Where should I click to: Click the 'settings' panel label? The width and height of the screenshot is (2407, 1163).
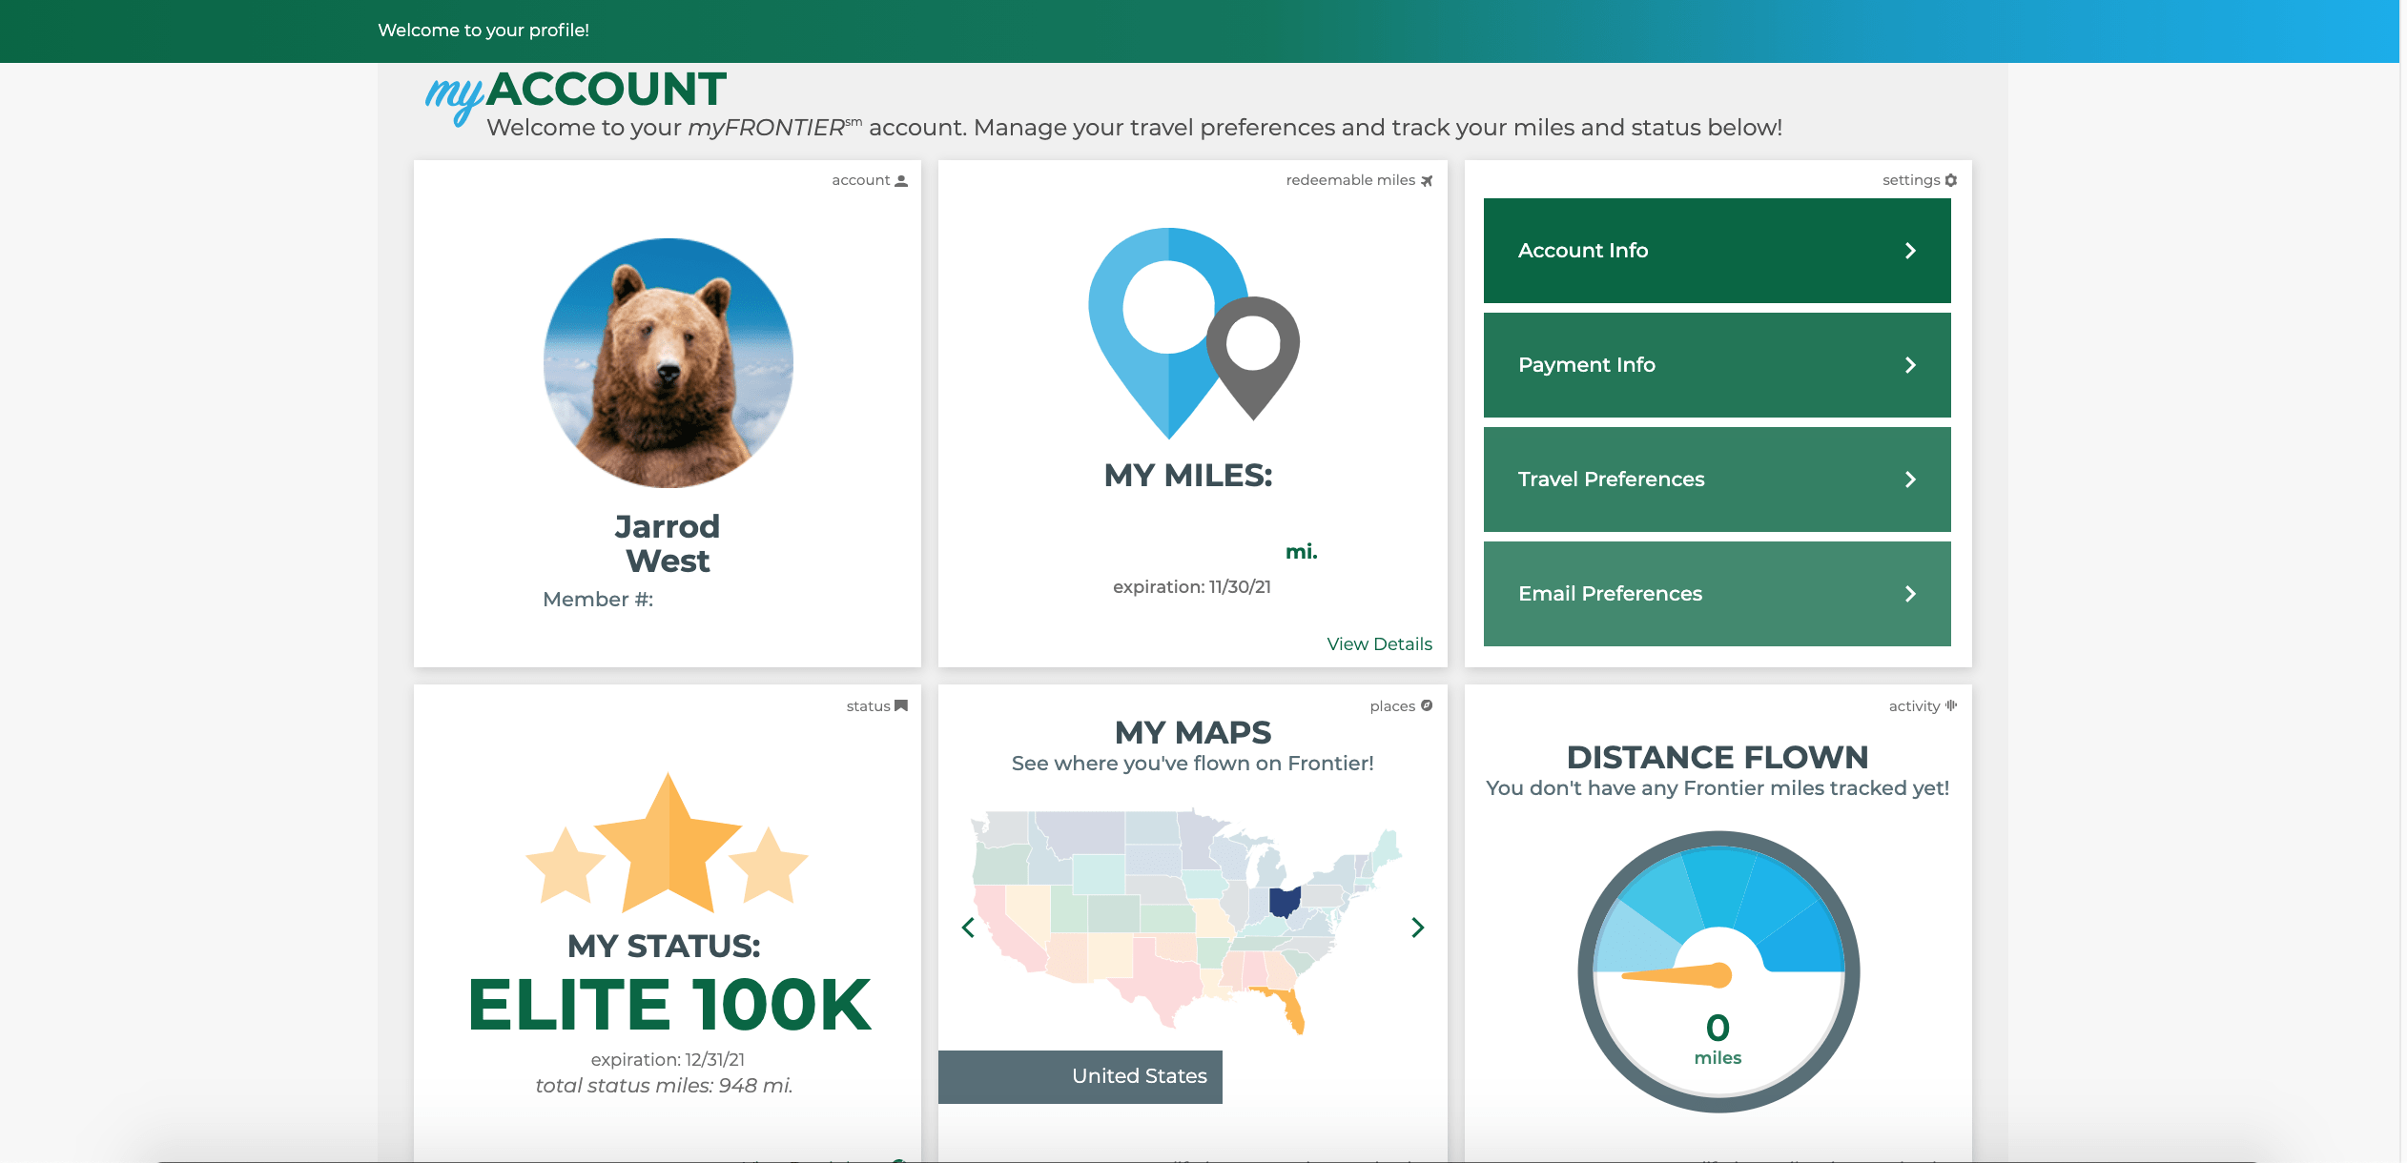point(1911,180)
